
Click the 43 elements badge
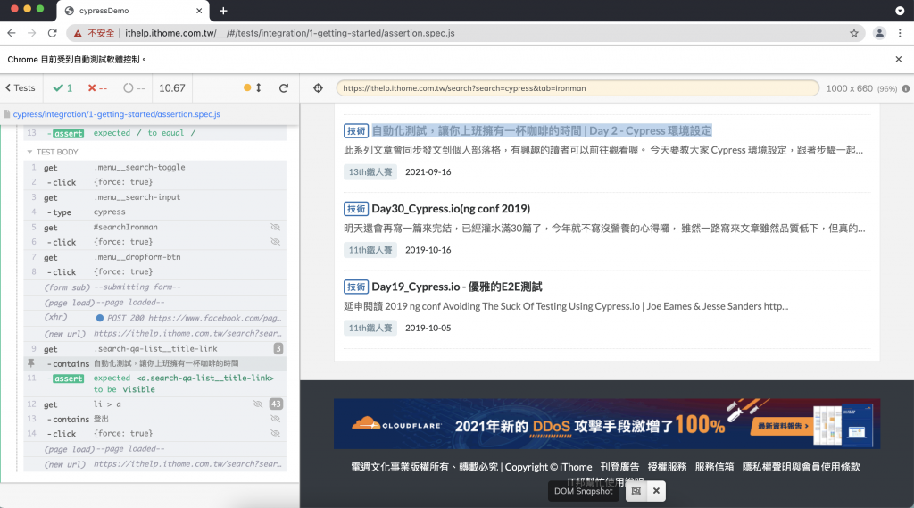tap(276, 404)
